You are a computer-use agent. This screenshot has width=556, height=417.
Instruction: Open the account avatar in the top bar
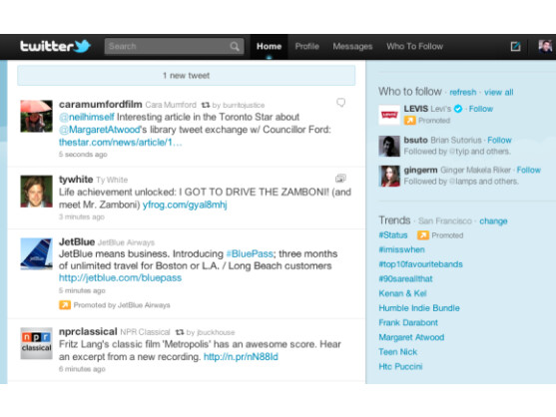point(545,47)
